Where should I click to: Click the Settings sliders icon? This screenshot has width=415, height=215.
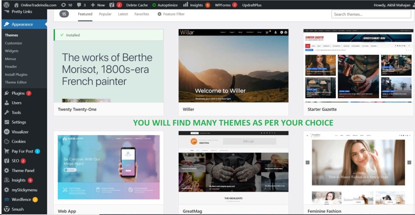[x=6, y=122]
